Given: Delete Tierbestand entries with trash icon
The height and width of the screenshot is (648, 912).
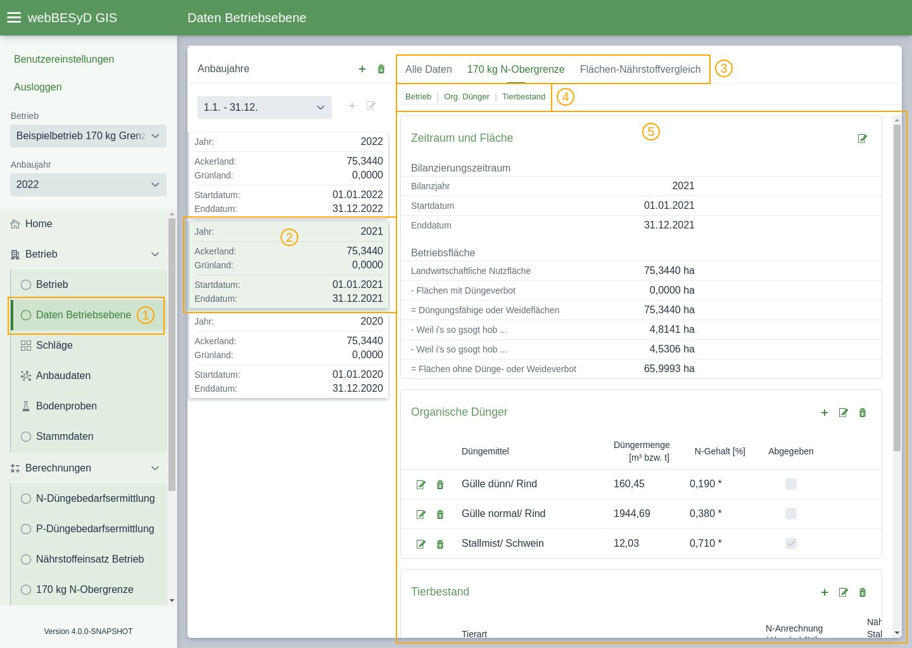Looking at the screenshot, I should click(863, 592).
